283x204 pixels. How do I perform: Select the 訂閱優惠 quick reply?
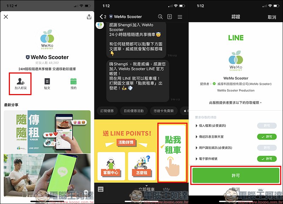107,111
